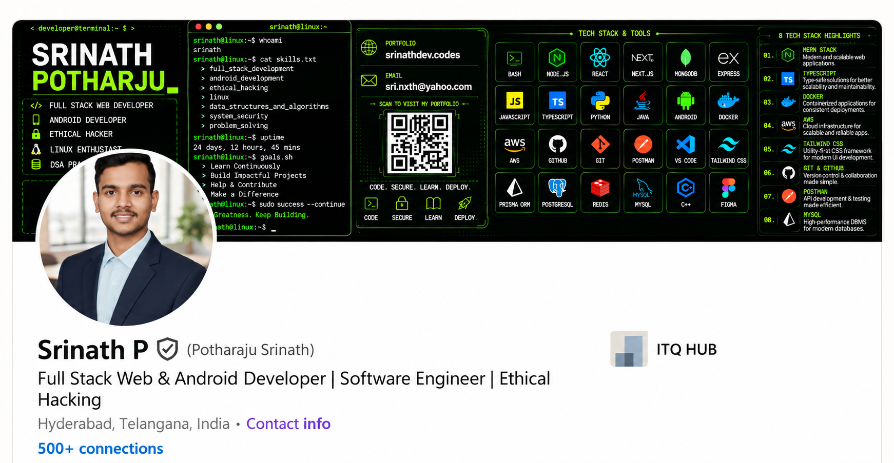Select the Express icon tile
Viewport: 894px width, 463px height.
click(x=728, y=62)
